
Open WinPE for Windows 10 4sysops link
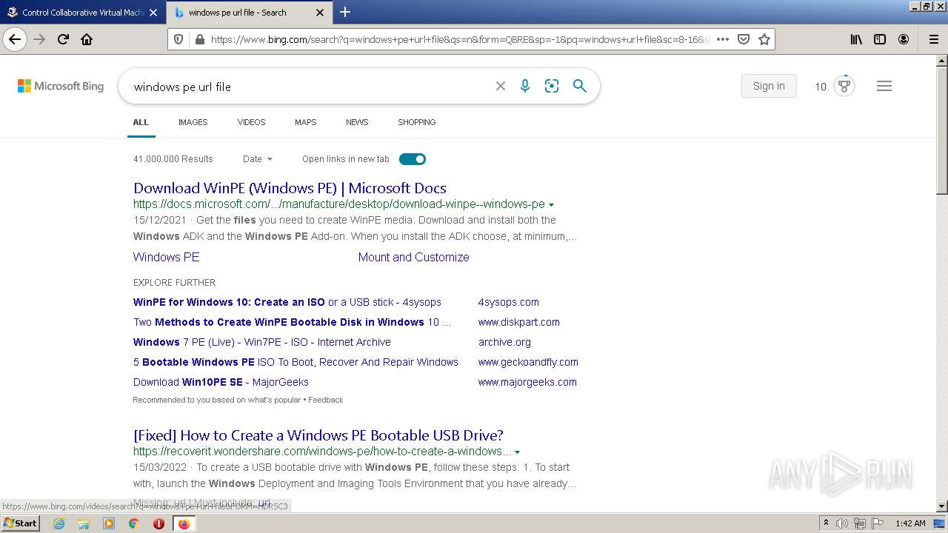point(287,302)
